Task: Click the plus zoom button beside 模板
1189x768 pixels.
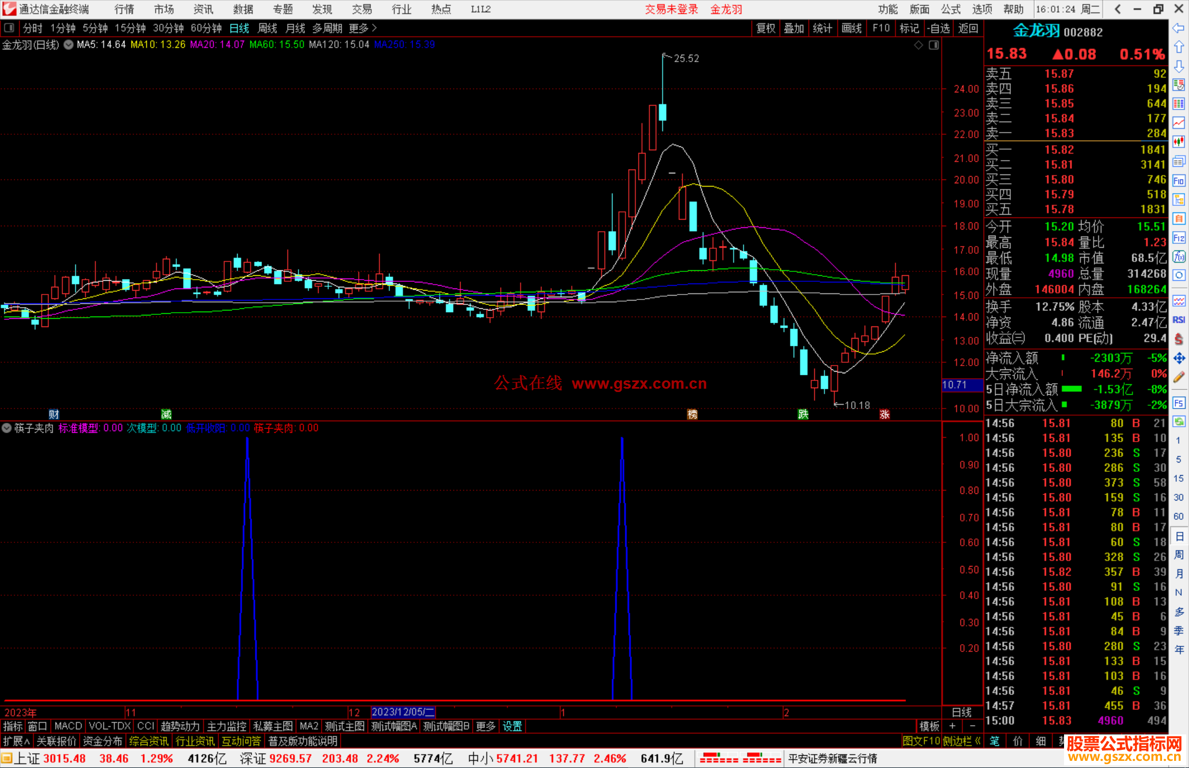Action: coord(952,726)
